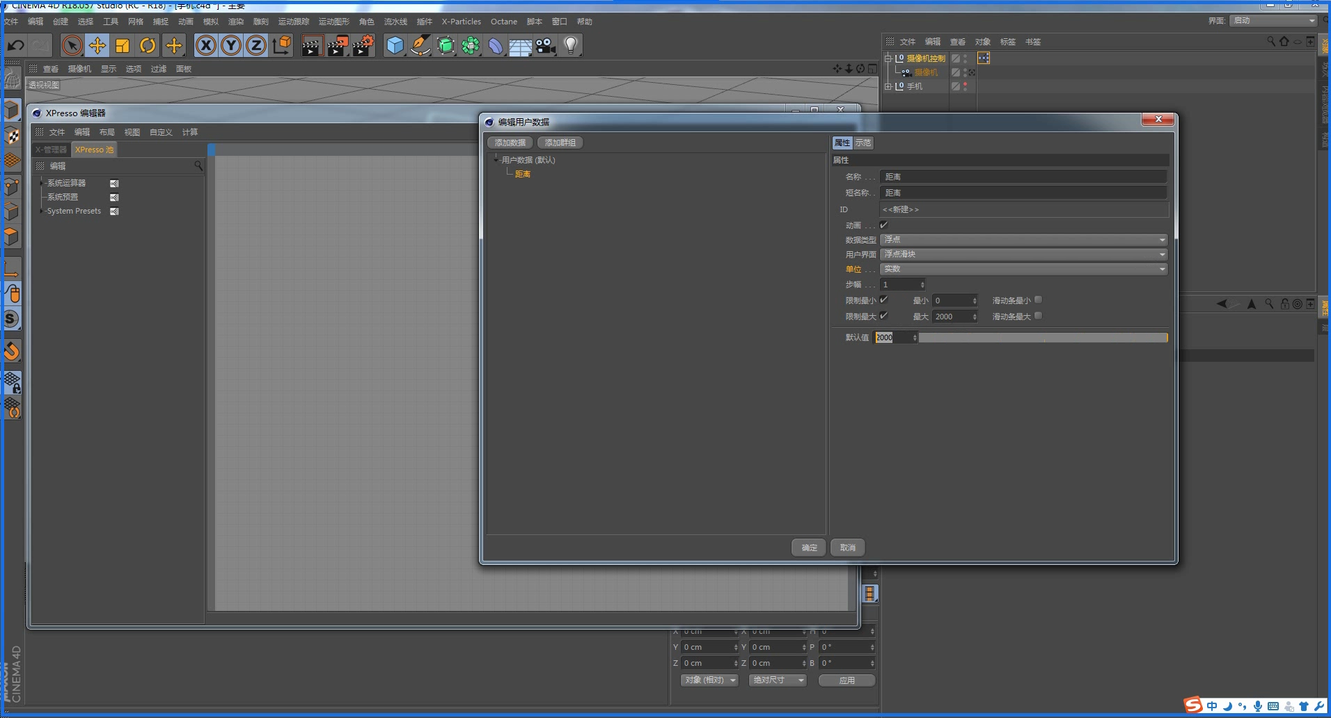Open the X-Particles menu
The image size is (1331, 718).
pyautogui.click(x=461, y=22)
